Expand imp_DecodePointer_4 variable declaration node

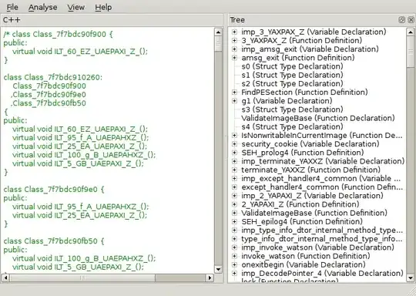(234, 273)
